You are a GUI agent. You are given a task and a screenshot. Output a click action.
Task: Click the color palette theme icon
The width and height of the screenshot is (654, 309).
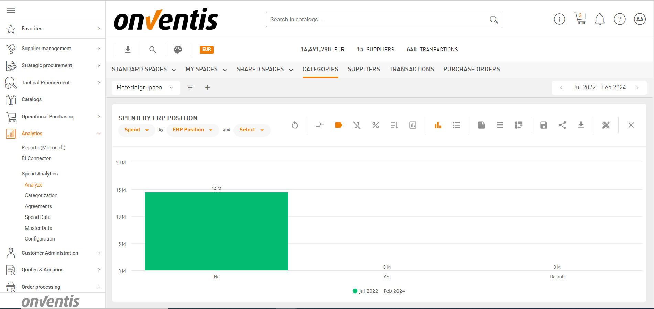click(178, 50)
